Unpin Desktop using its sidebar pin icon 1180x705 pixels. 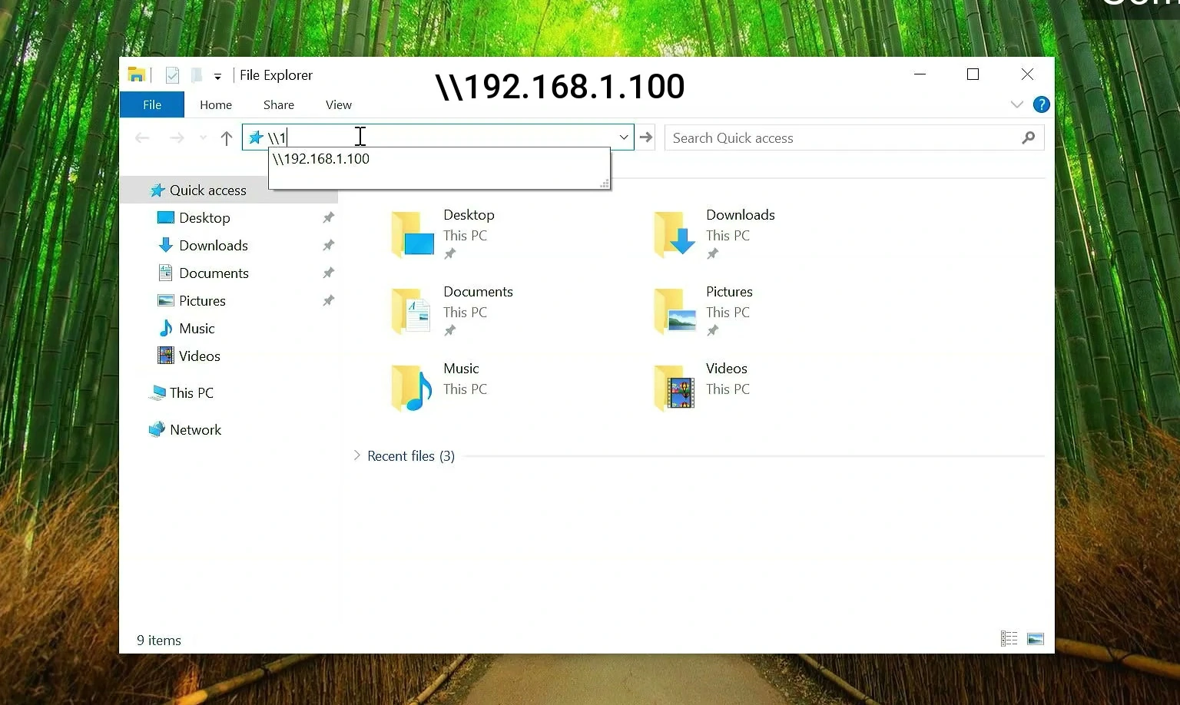[328, 218]
